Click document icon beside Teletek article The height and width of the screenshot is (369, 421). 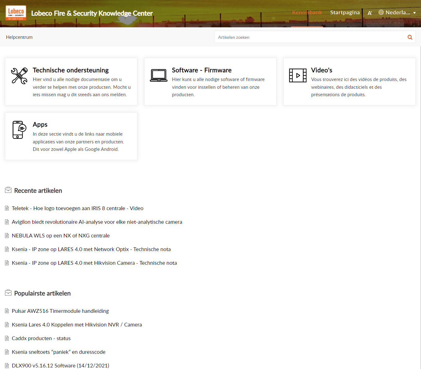point(7,208)
